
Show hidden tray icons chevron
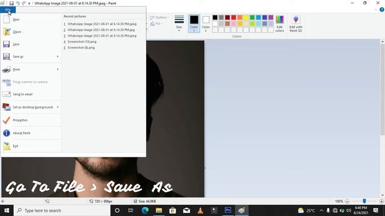click(x=321, y=211)
